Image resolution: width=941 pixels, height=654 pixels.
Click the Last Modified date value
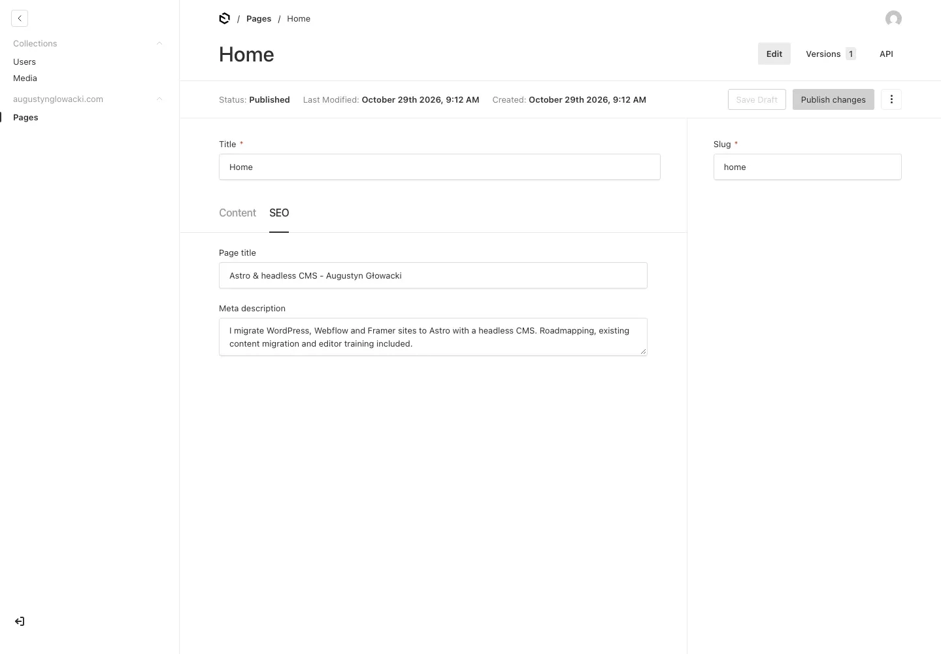(x=420, y=100)
